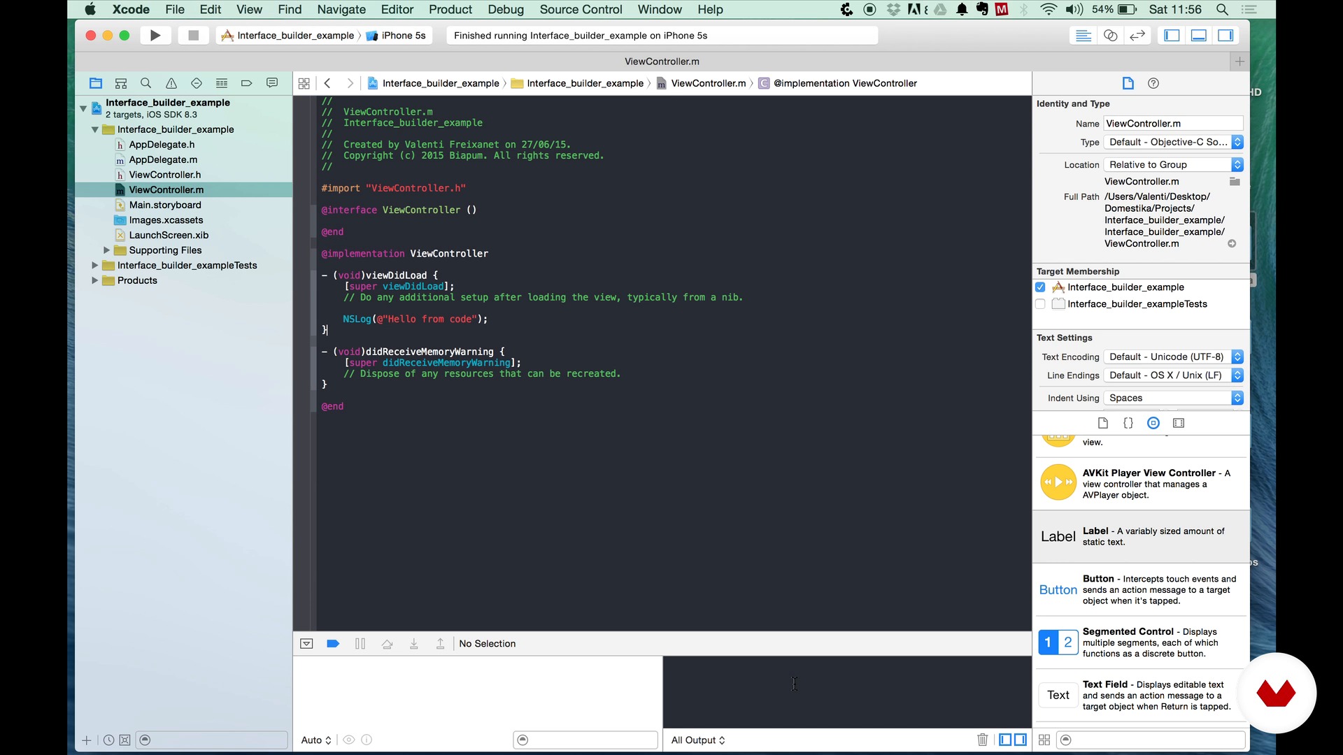The width and height of the screenshot is (1343, 755).
Task: Open the File Template library
Action: pos(1103,423)
